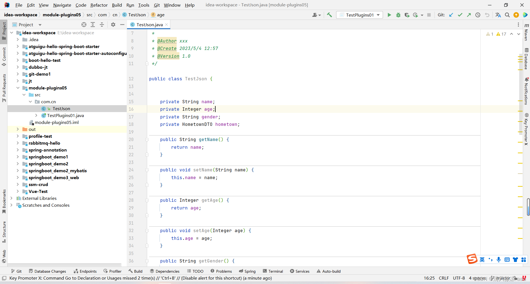This screenshot has height=284, width=530.
Task: Click the orange IDE update icon
Action: [x=516, y=15]
